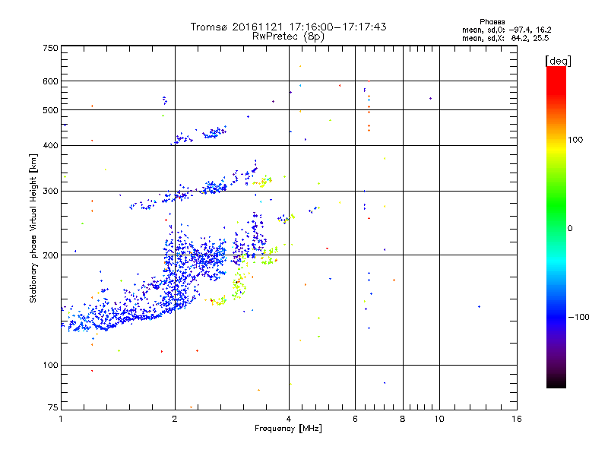
Task: Click the y-axis tick label '200'
Action: point(50,255)
